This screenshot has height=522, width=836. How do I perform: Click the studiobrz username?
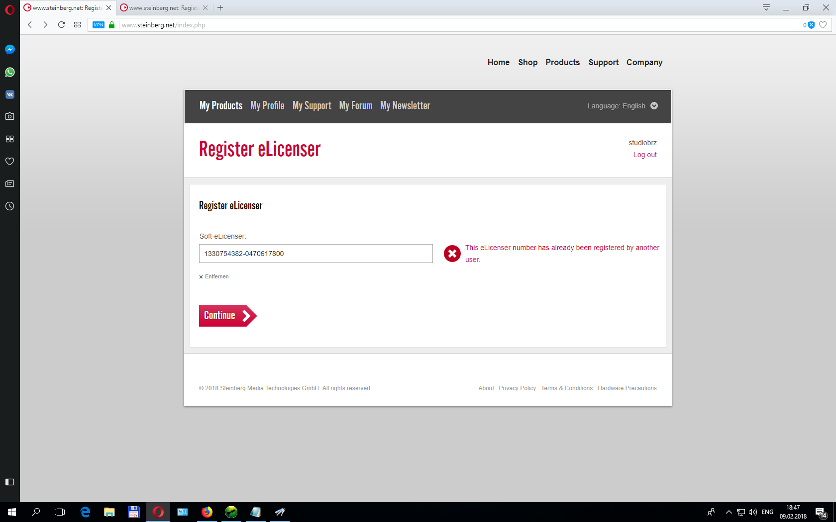642,143
